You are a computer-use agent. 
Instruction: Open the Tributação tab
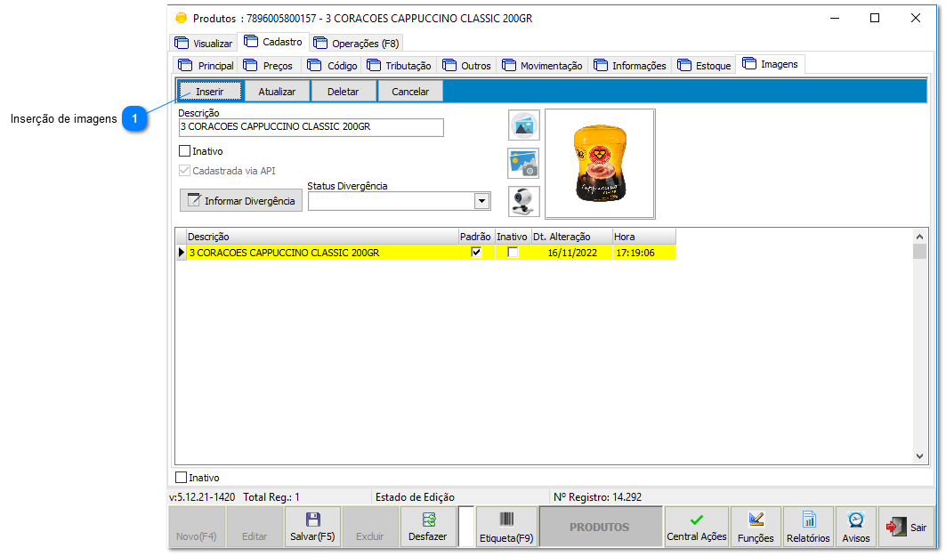coord(406,64)
